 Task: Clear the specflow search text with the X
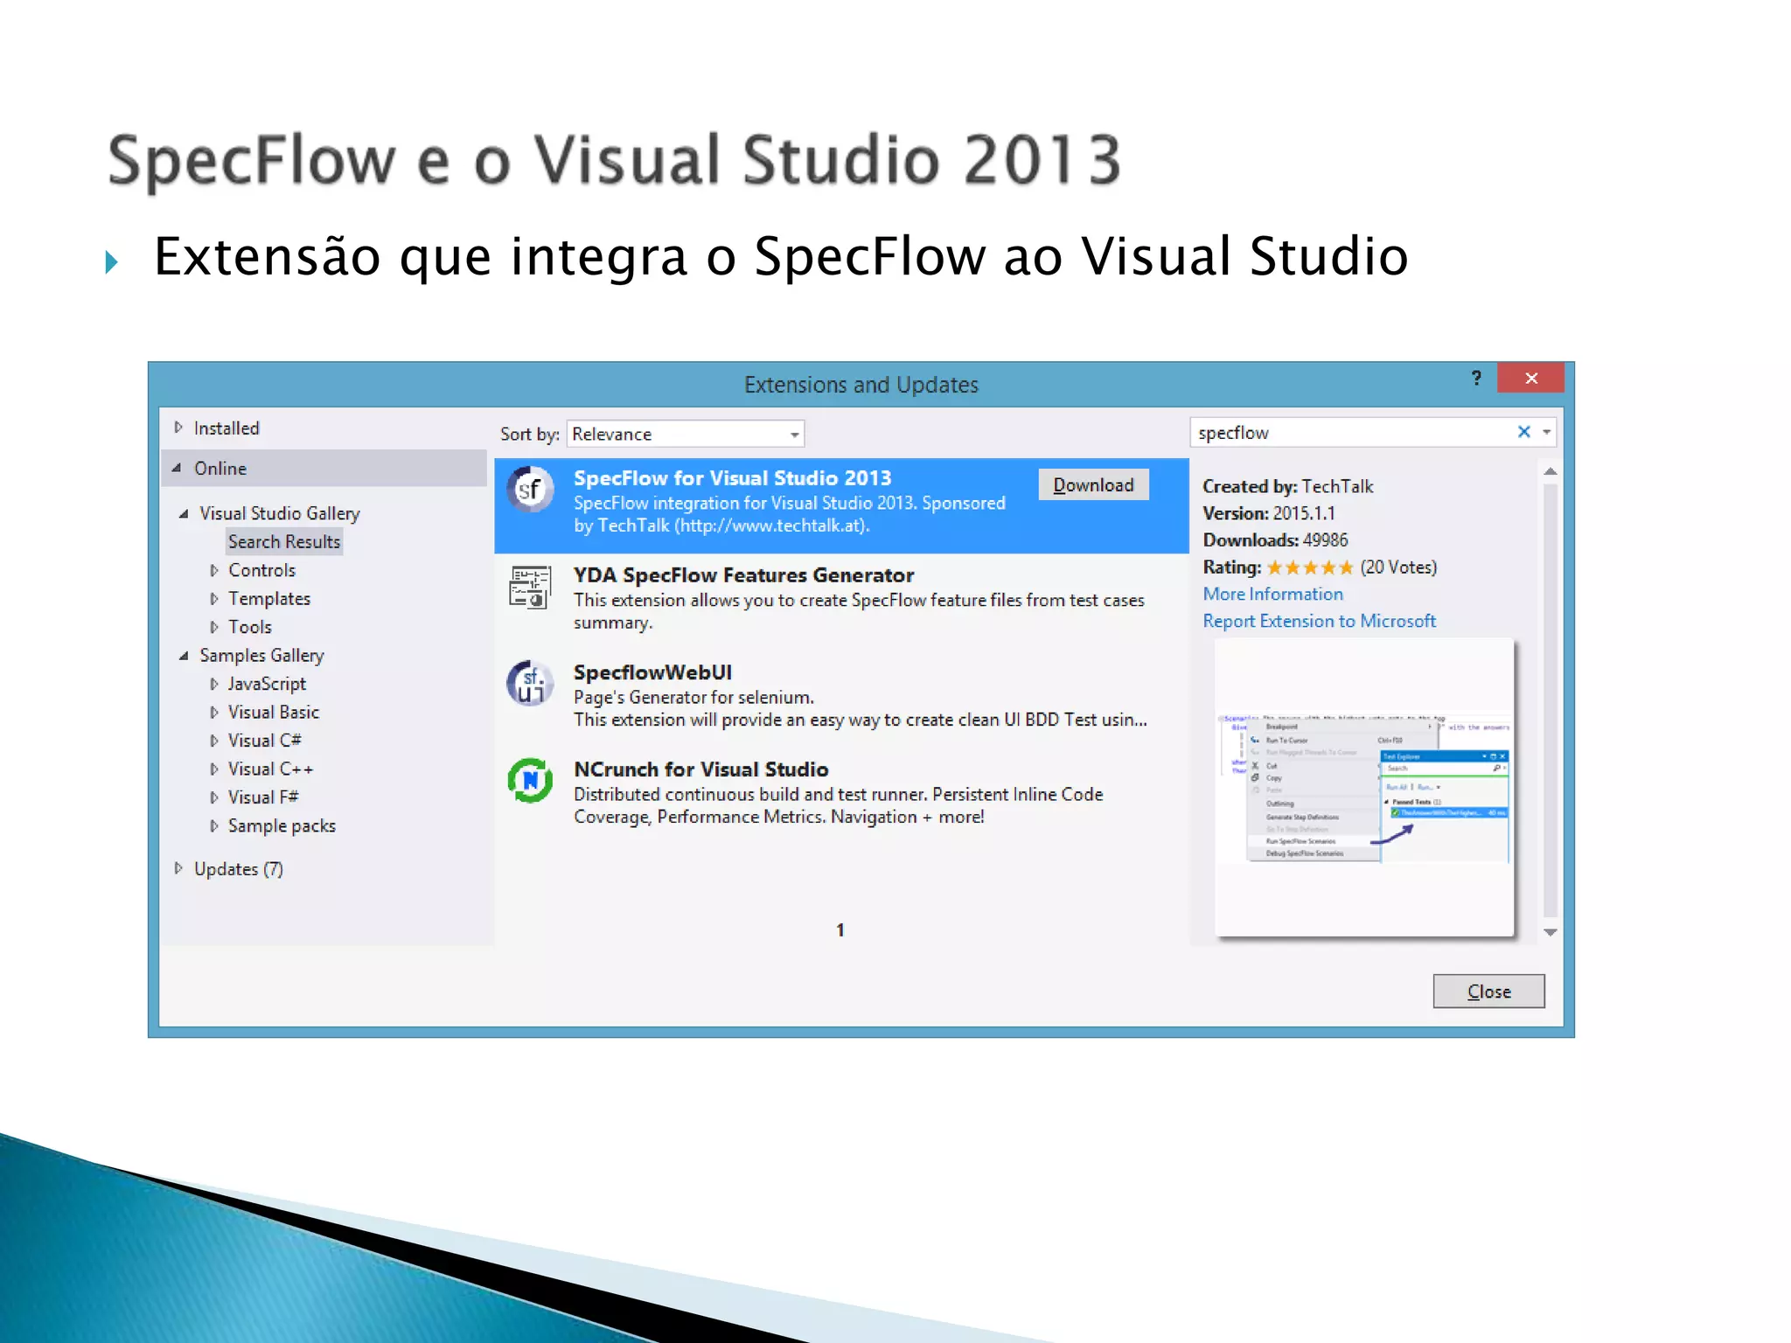click(1523, 432)
